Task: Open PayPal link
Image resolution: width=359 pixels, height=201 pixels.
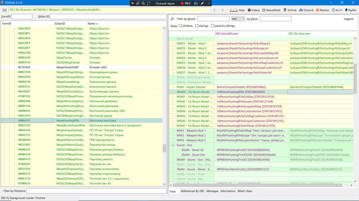Action: tap(350, 10)
